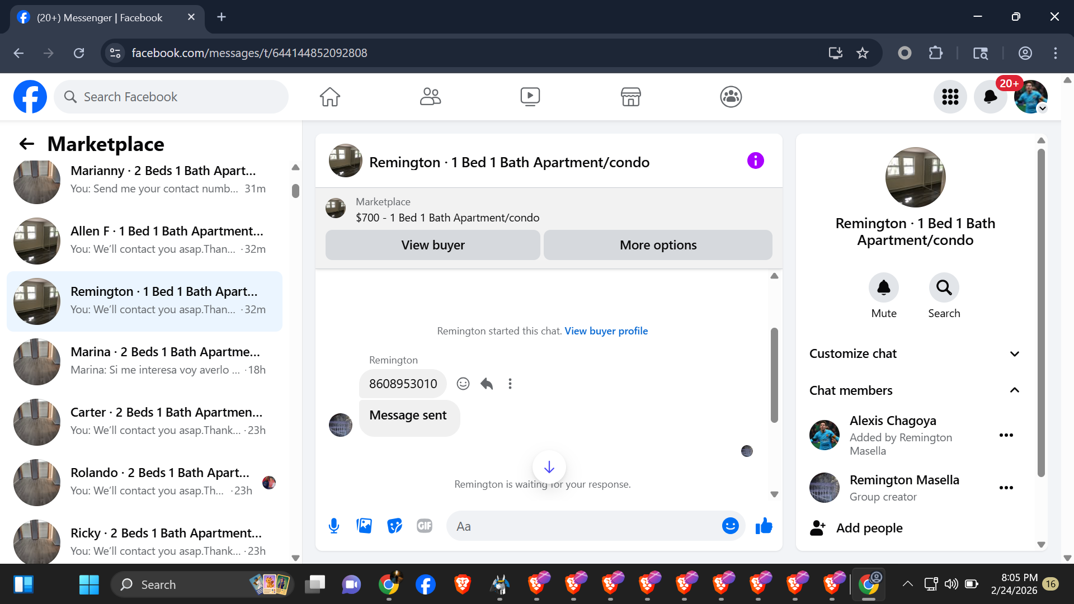Open the notifications bell
This screenshot has width=1074, height=604.
pyautogui.click(x=990, y=97)
